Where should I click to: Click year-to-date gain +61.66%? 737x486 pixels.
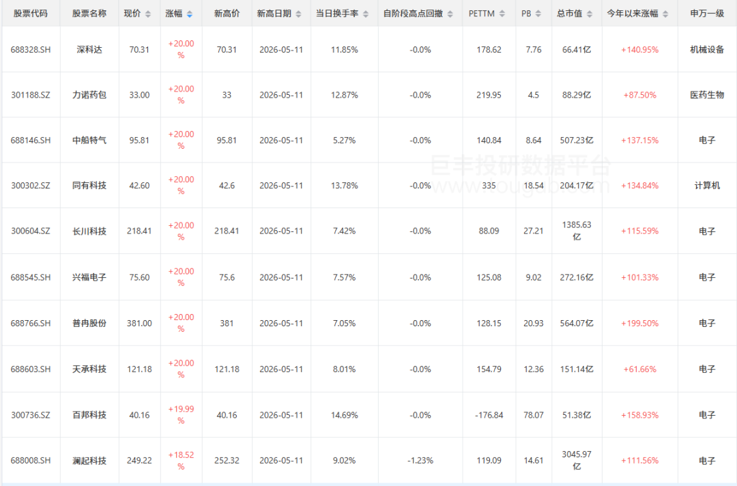(x=639, y=369)
